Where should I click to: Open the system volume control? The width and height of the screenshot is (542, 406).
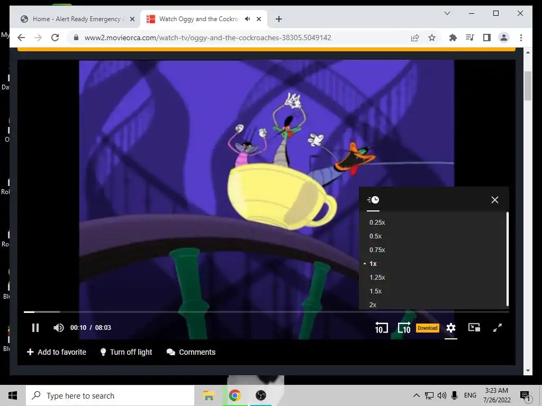[442, 395]
